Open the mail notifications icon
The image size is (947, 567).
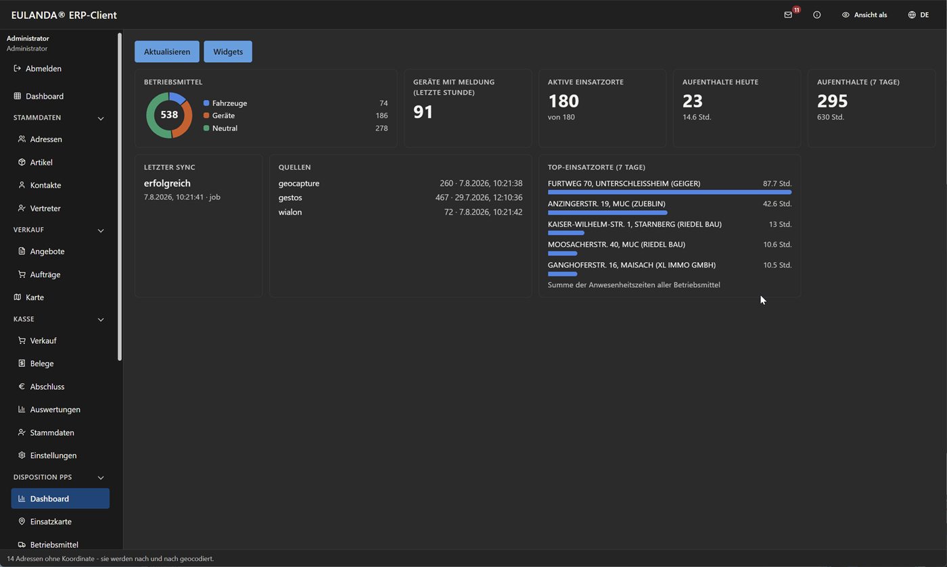pyautogui.click(x=788, y=15)
